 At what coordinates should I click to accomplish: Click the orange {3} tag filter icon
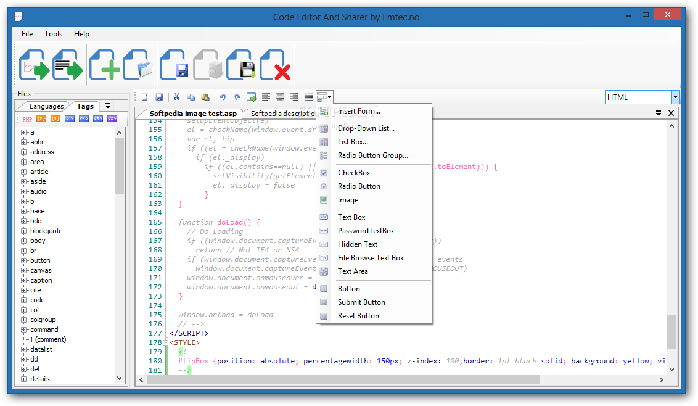[x=55, y=119]
